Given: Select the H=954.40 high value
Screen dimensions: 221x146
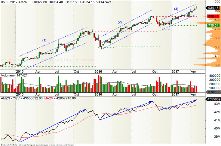Looking at the screenshot, I should [56, 2].
